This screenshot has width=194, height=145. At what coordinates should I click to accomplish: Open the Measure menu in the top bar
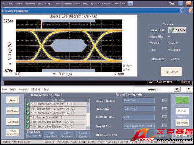pyautogui.click(x=68, y=4)
